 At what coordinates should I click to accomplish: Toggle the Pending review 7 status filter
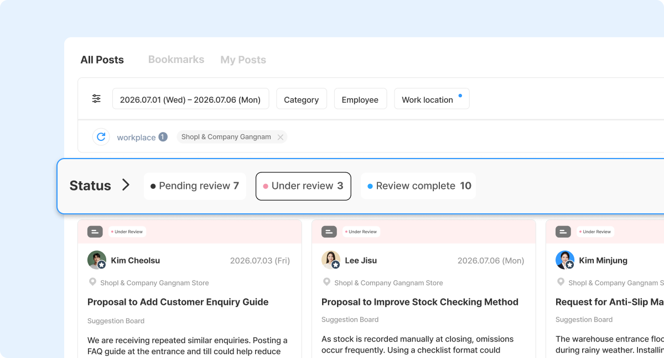pyautogui.click(x=195, y=186)
